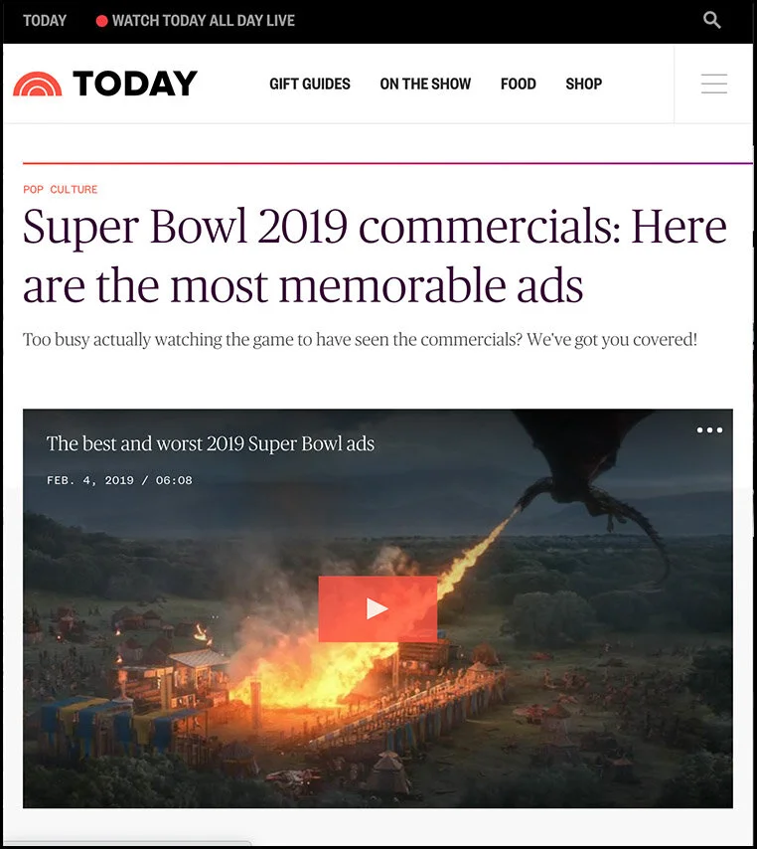Click the red live indicator dot

[101, 21]
